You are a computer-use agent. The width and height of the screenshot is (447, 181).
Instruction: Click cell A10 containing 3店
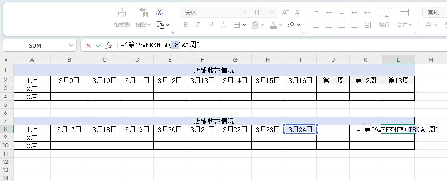(x=32, y=146)
